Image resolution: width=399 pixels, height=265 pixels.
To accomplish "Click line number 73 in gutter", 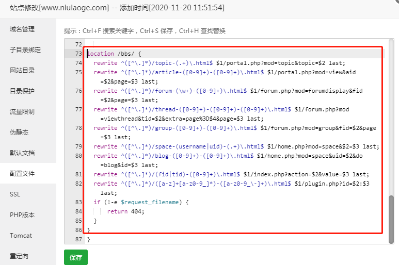I will 78,54.
